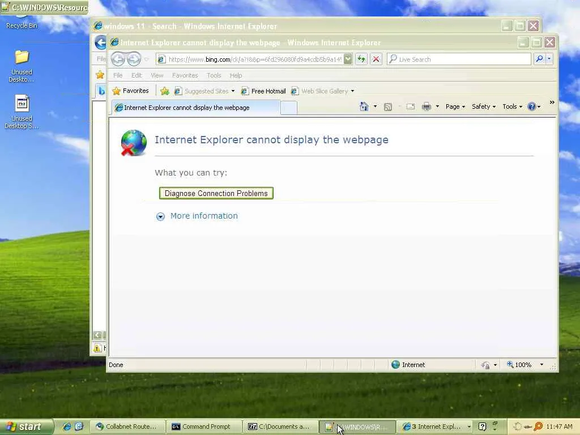Open the Tools menu in menu bar
The height and width of the screenshot is (435, 580).
click(214, 75)
